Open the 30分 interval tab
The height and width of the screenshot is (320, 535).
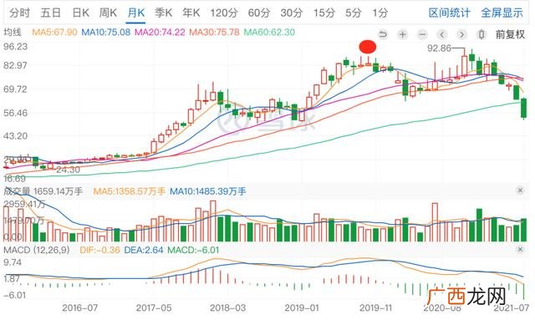(x=292, y=13)
